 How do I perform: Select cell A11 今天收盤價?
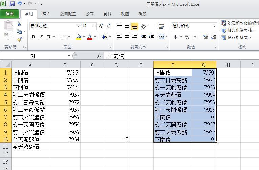[30, 147]
